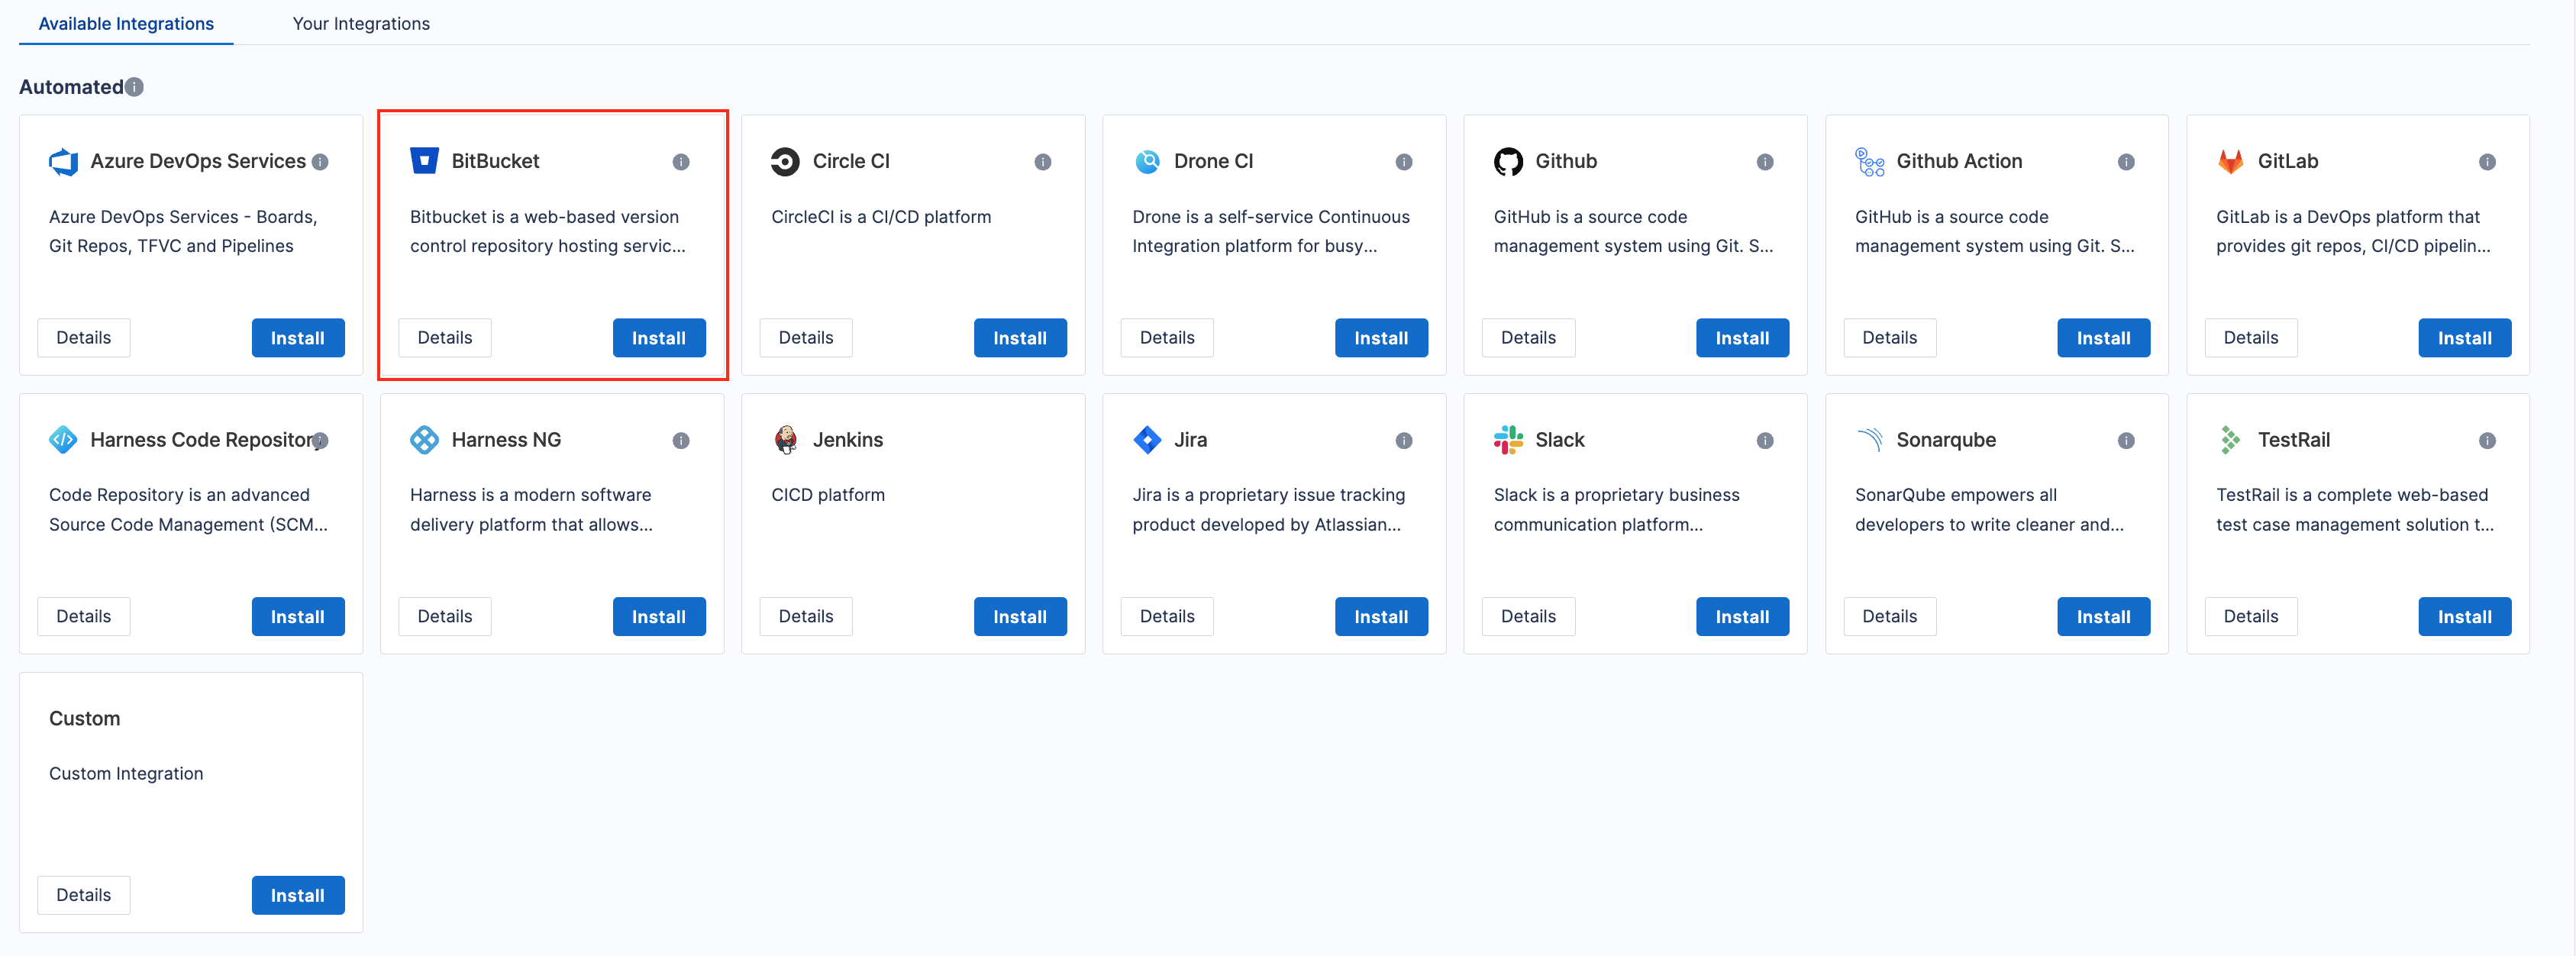
Task: Click the info icon beside the Automated heading
Action: (x=134, y=87)
